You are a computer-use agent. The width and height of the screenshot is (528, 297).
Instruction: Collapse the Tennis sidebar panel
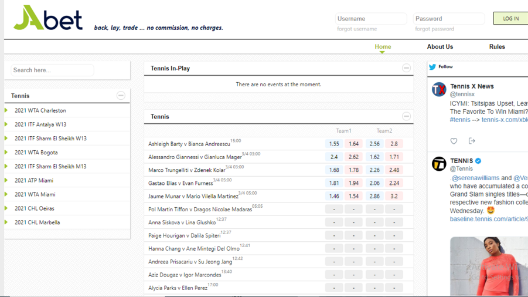(x=121, y=96)
